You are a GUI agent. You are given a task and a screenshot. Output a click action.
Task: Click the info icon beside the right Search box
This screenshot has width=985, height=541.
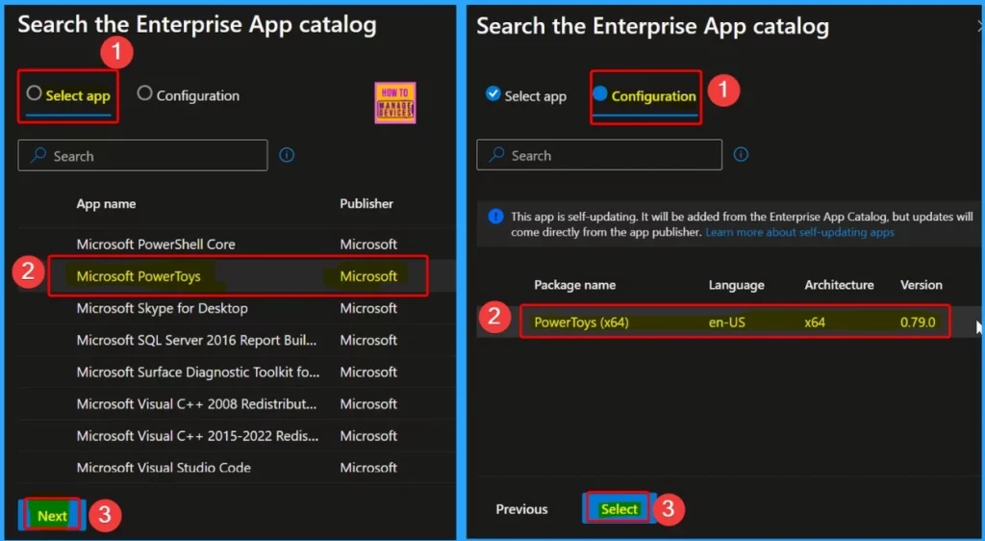(x=741, y=155)
